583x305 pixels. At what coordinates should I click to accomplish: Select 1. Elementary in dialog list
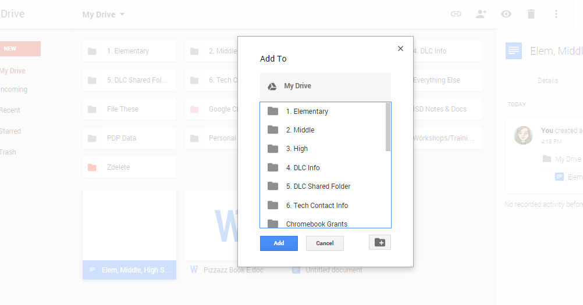tap(323, 112)
